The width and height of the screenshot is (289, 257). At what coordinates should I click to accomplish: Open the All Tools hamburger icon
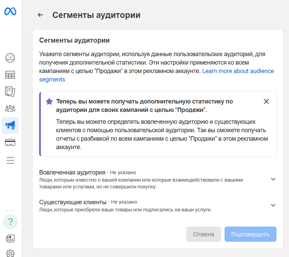click(10, 160)
